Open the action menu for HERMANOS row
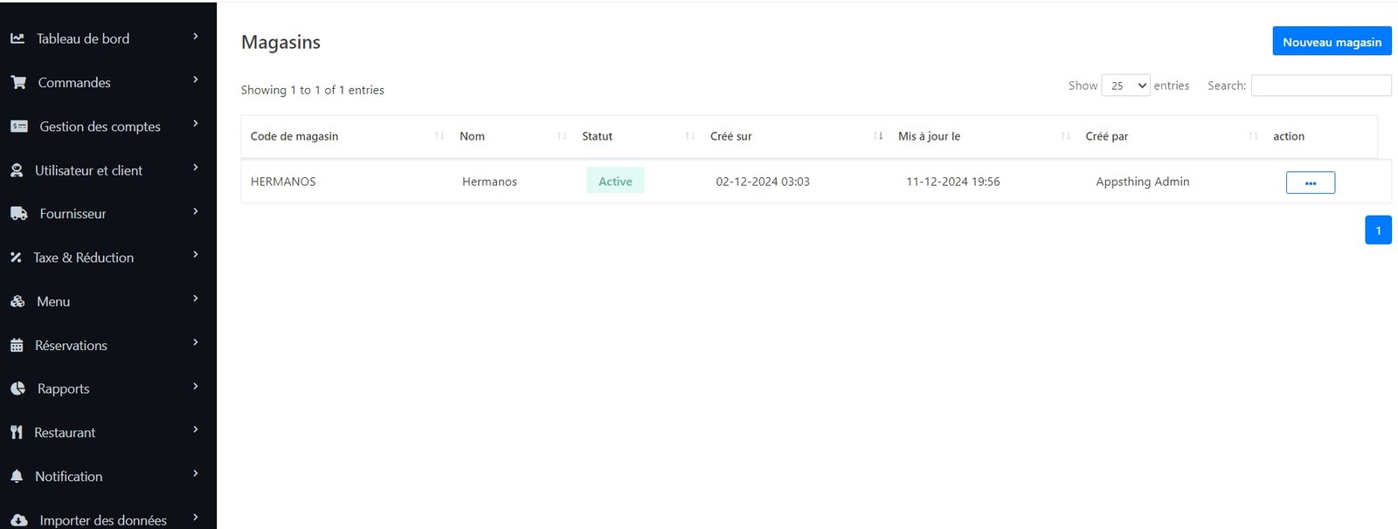 coord(1310,182)
